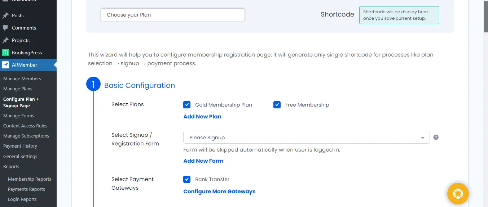Click the Projects pin icon
The height and width of the screenshot is (207, 488).
point(5,40)
